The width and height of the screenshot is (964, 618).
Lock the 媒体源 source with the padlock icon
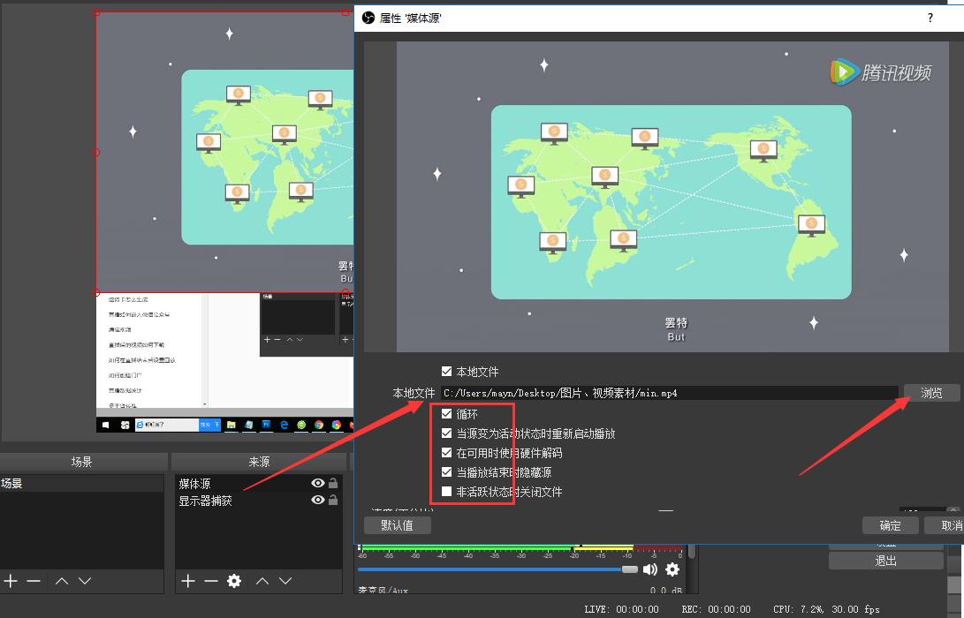[x=332, y=483]
